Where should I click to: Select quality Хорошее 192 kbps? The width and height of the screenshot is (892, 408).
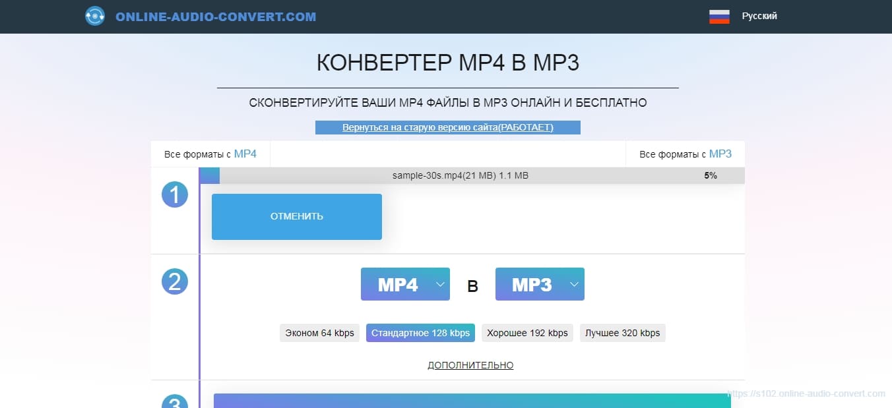(527, 333)
